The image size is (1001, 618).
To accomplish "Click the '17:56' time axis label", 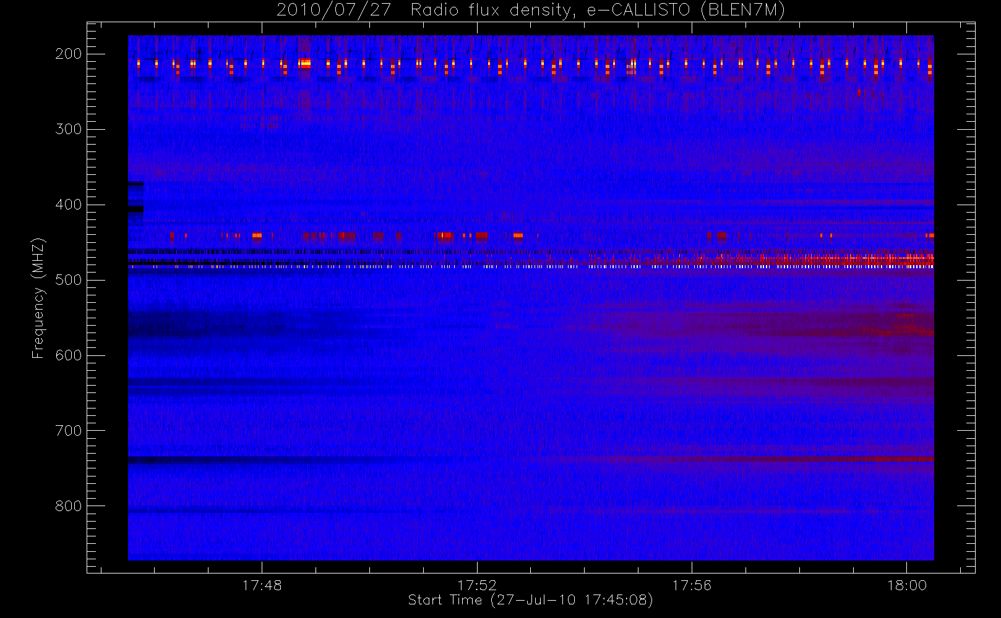I will (692, 585).
